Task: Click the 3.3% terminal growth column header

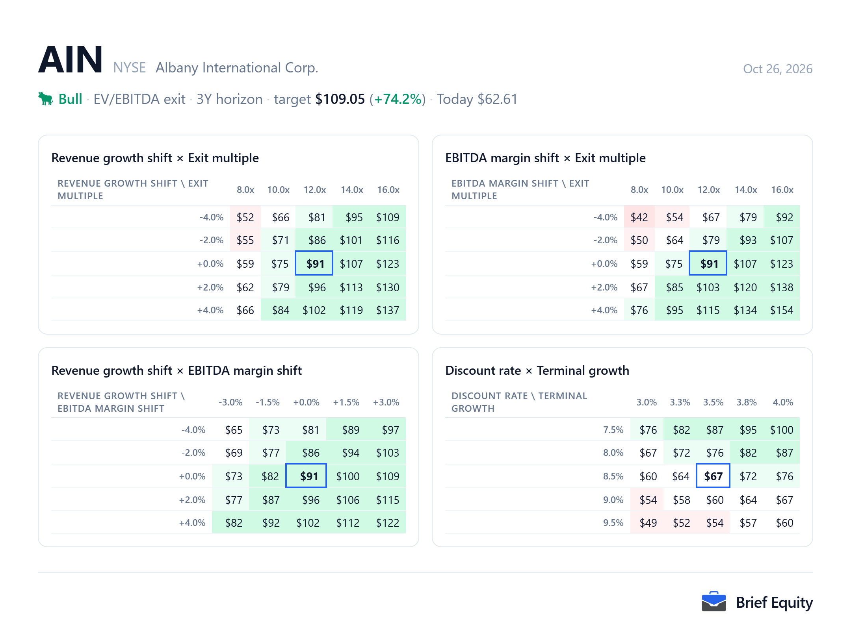Action: pyautogui.click(x=680, y=402)
